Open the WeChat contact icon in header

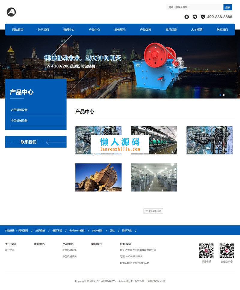tap(194, 17)
